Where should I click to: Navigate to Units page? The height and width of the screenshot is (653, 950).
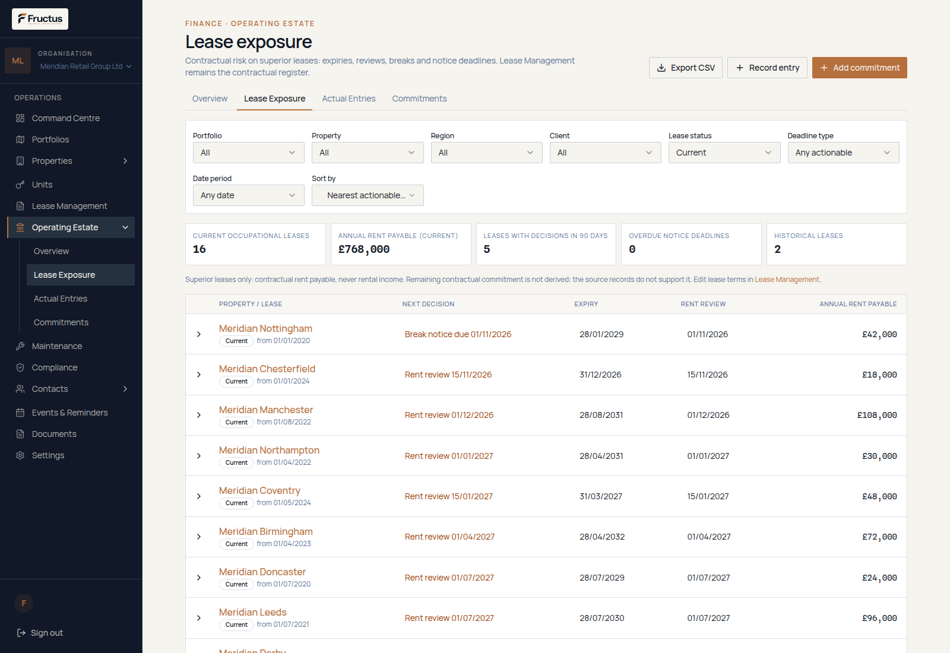click(71, 185)
